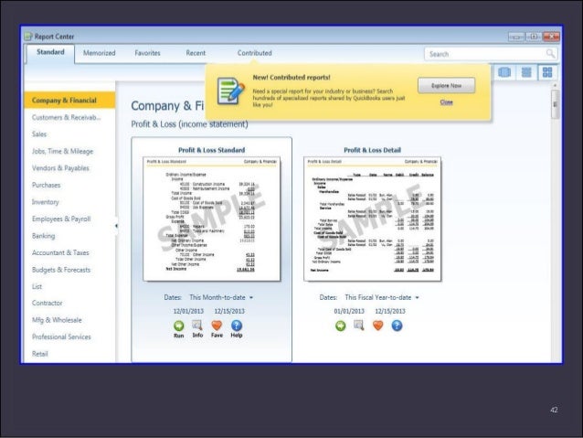Viewport: 583px width, 438px height.
Task: Click the 01/01/2013 start date
Action: click(349, 311)
